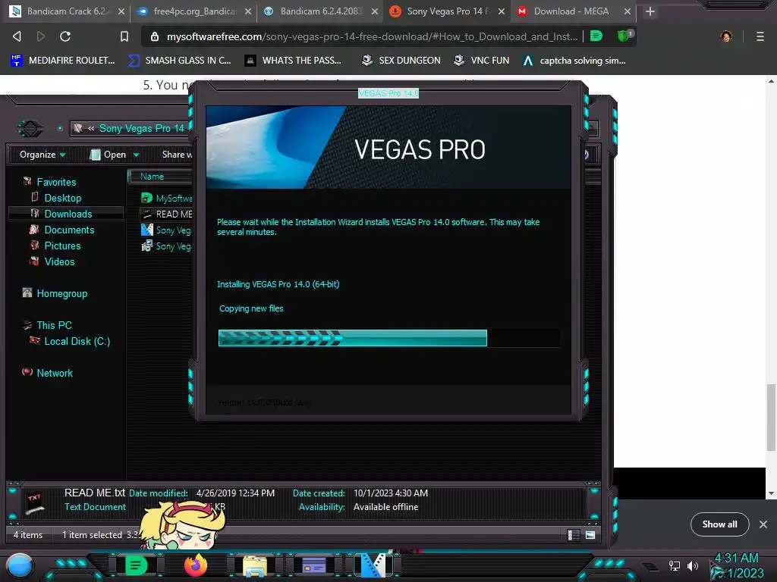Bookmark this page with the bookmark icon
777x582 pixels.
pyautogui.click(x=124, y=36)
